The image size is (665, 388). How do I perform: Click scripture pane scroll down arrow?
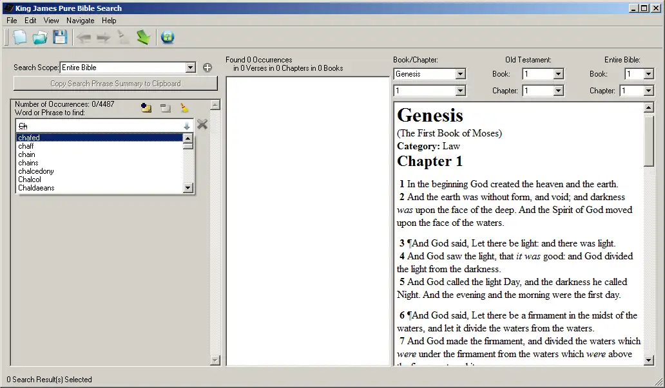click(648, 360)
